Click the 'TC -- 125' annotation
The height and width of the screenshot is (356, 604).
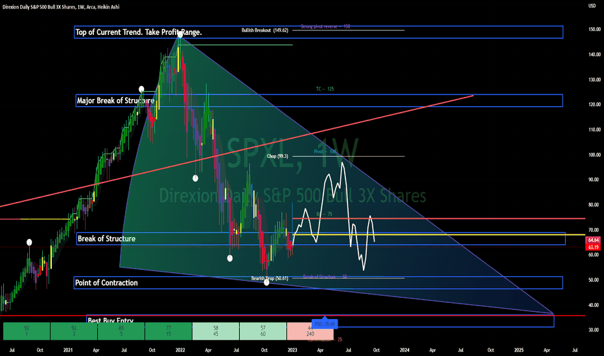coord(325,89)
